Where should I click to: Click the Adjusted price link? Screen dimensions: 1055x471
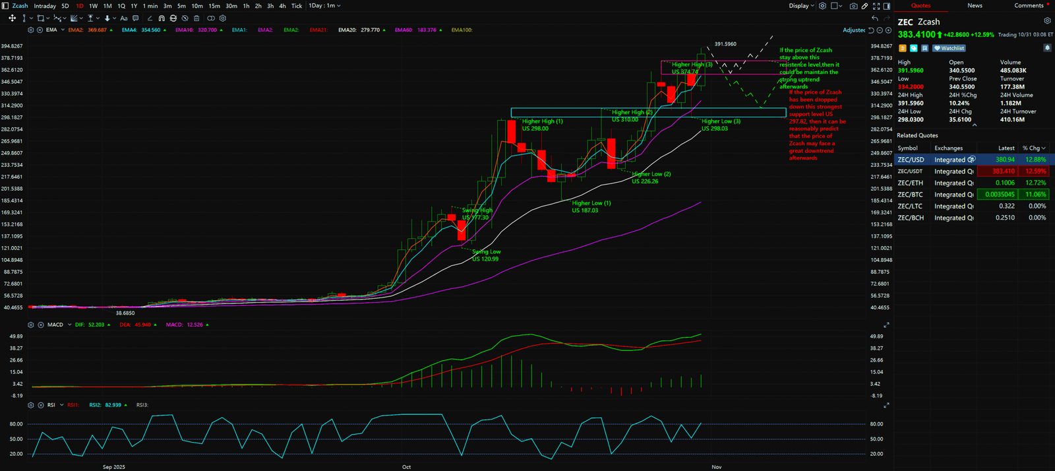click(853, 30)
